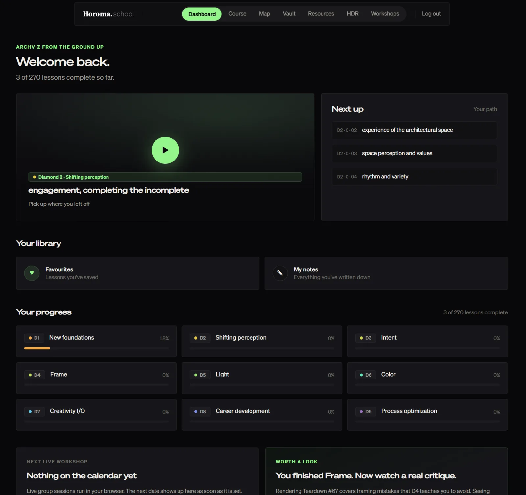Click the lesson title engagement, completing the incomplete
Viewport: 526px width, 495px height.
click(x=108, y=190)
